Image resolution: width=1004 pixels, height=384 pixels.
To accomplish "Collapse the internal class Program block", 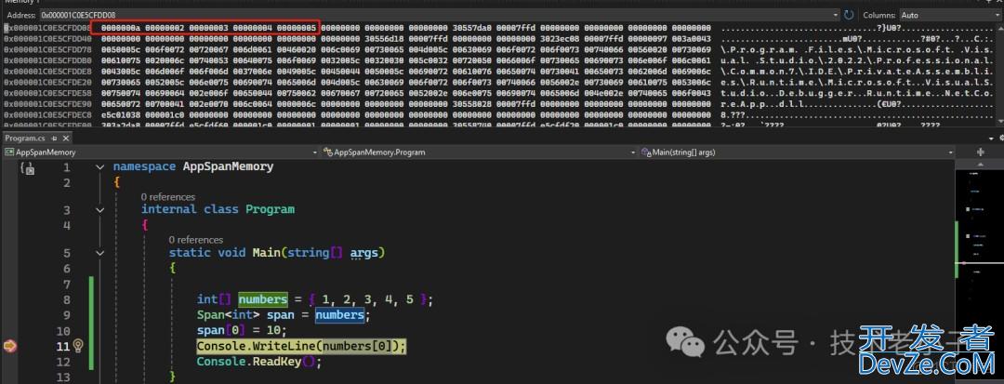I will tap(128, 210).
